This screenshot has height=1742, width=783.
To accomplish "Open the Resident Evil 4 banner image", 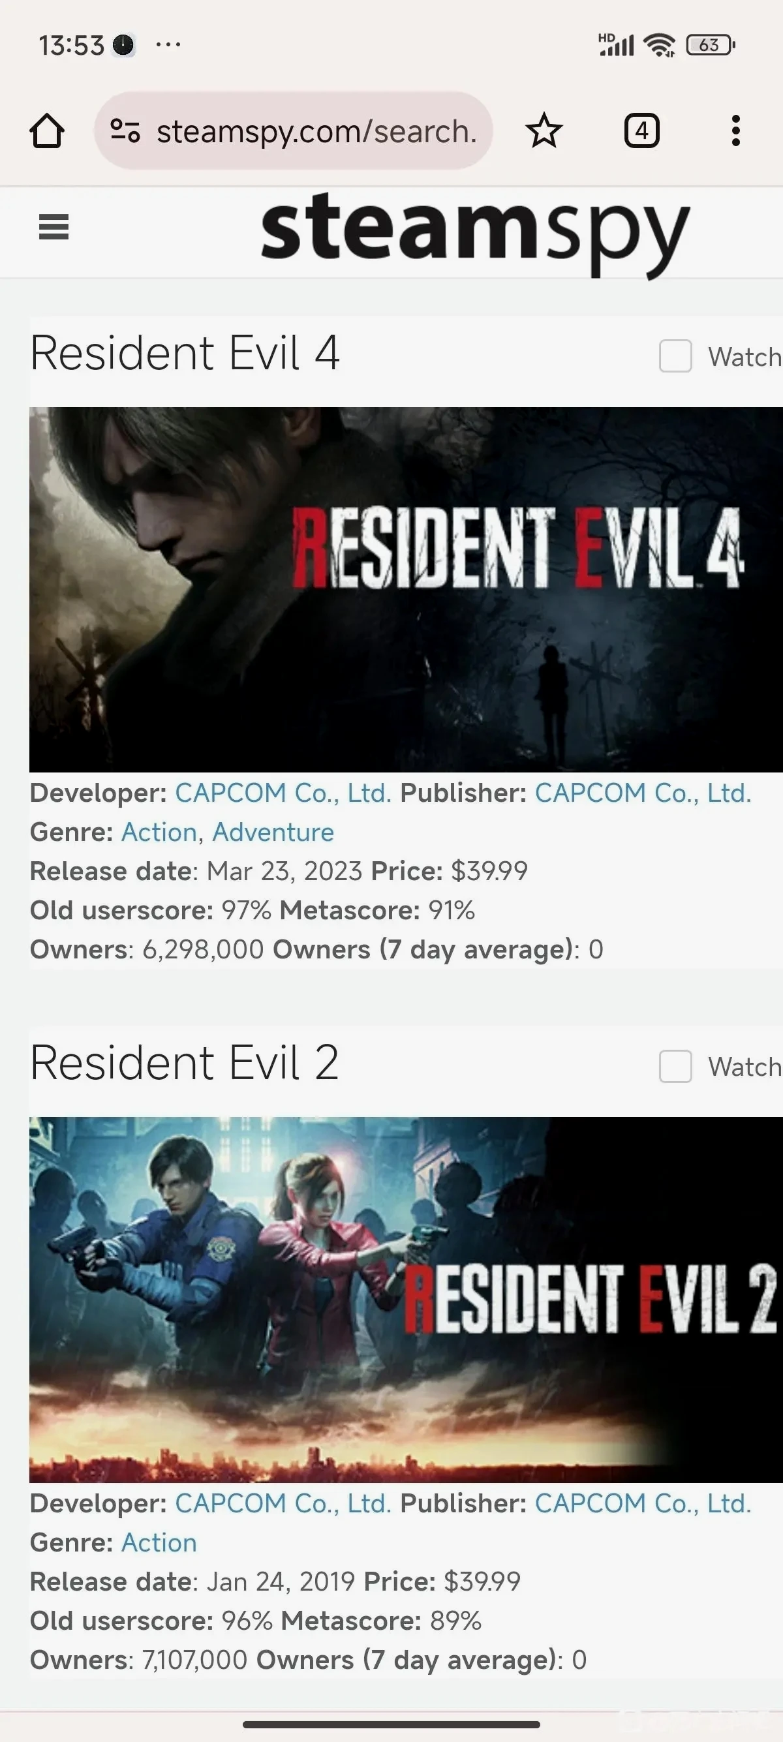I will click(x=406, y=589).
